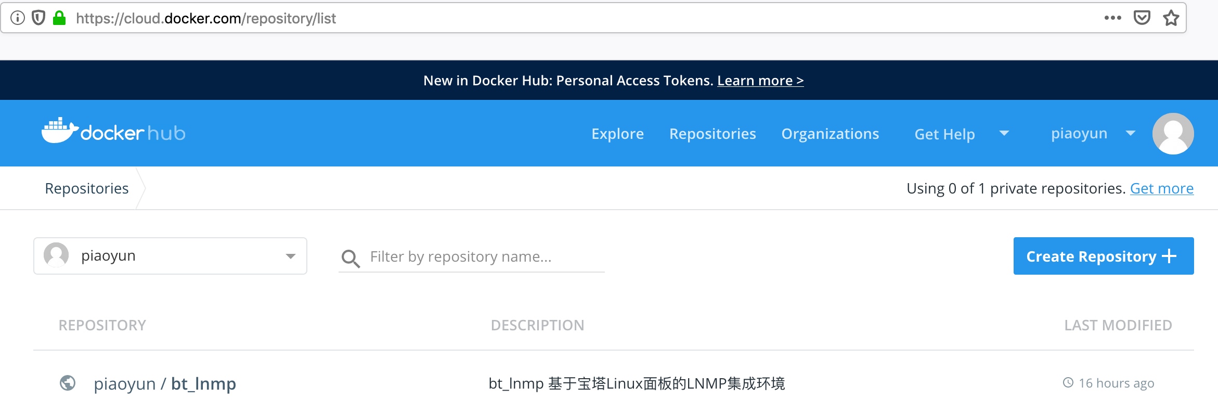Follow the Learn more link in banner
The height and width of the screenshot is (412, 1218).
(x=760, y=81)
